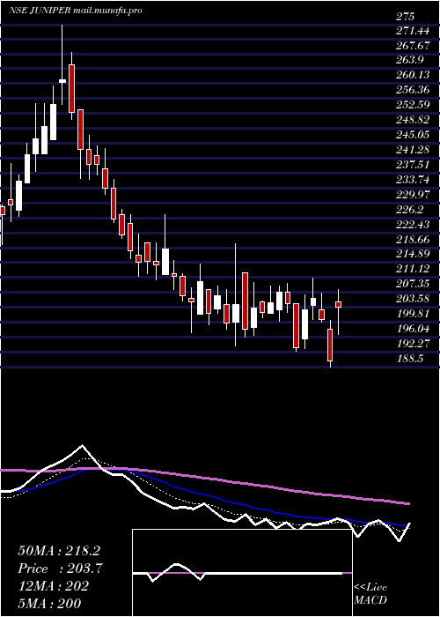This screenshot has height=617, width=440.
Task: Click the 'NSE JUNIPER mail.munafa.pro' chart title
Action: 75,11
